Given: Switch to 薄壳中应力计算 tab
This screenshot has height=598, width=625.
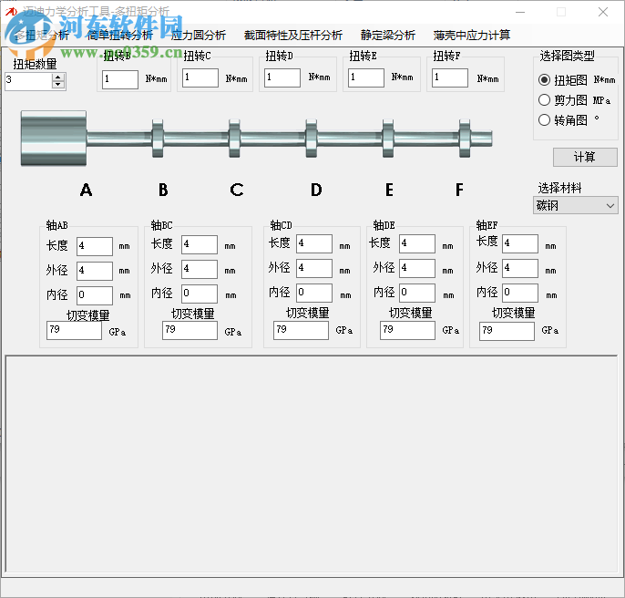Looking at the screenshot, I should tap(472, 36).
